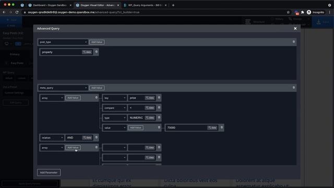
Task: Open the value dropdown
Action: (115, 127)
